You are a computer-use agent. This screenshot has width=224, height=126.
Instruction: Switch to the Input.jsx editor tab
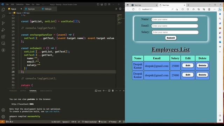pyautogui.click(x=31, y=9)
